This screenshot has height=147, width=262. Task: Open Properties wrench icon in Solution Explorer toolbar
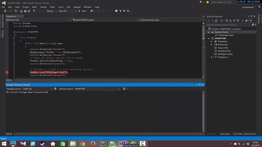click(x=246, y=21)
